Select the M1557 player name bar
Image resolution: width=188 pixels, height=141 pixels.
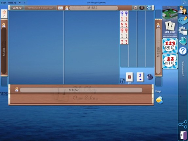point(81,90)
